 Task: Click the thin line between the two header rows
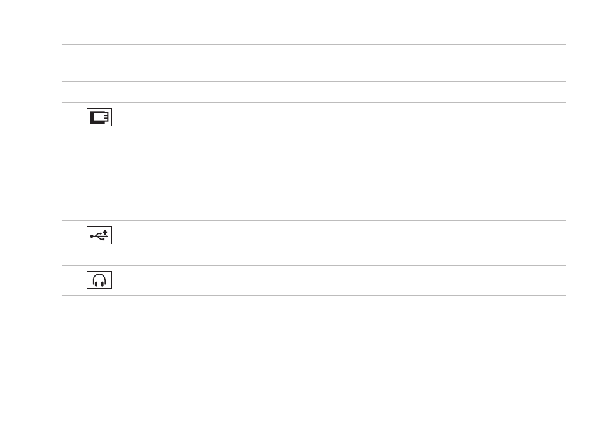tap(314, 82)
